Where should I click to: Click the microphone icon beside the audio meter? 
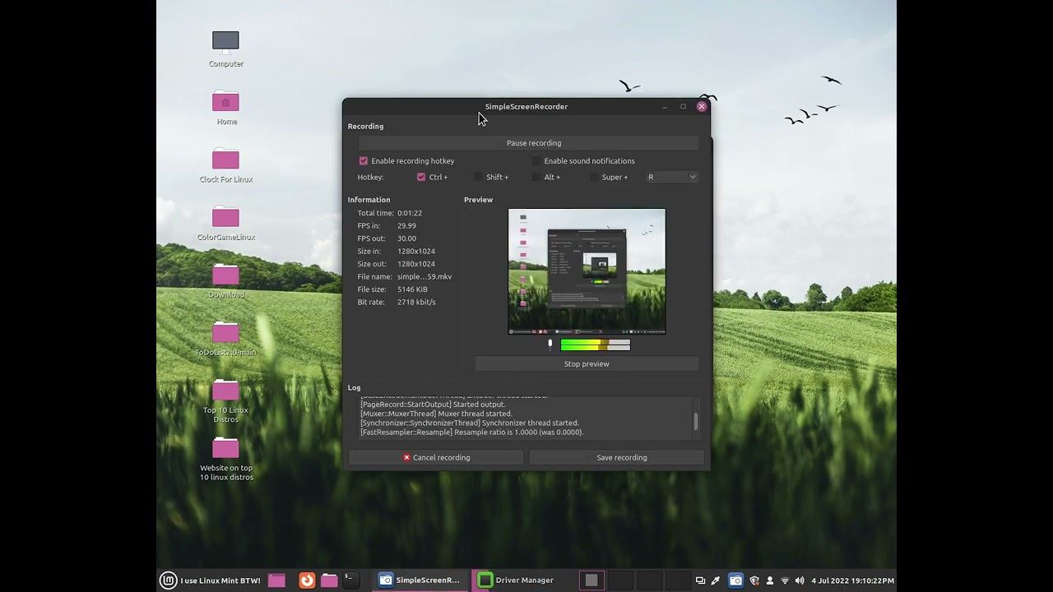click(550, 345)
